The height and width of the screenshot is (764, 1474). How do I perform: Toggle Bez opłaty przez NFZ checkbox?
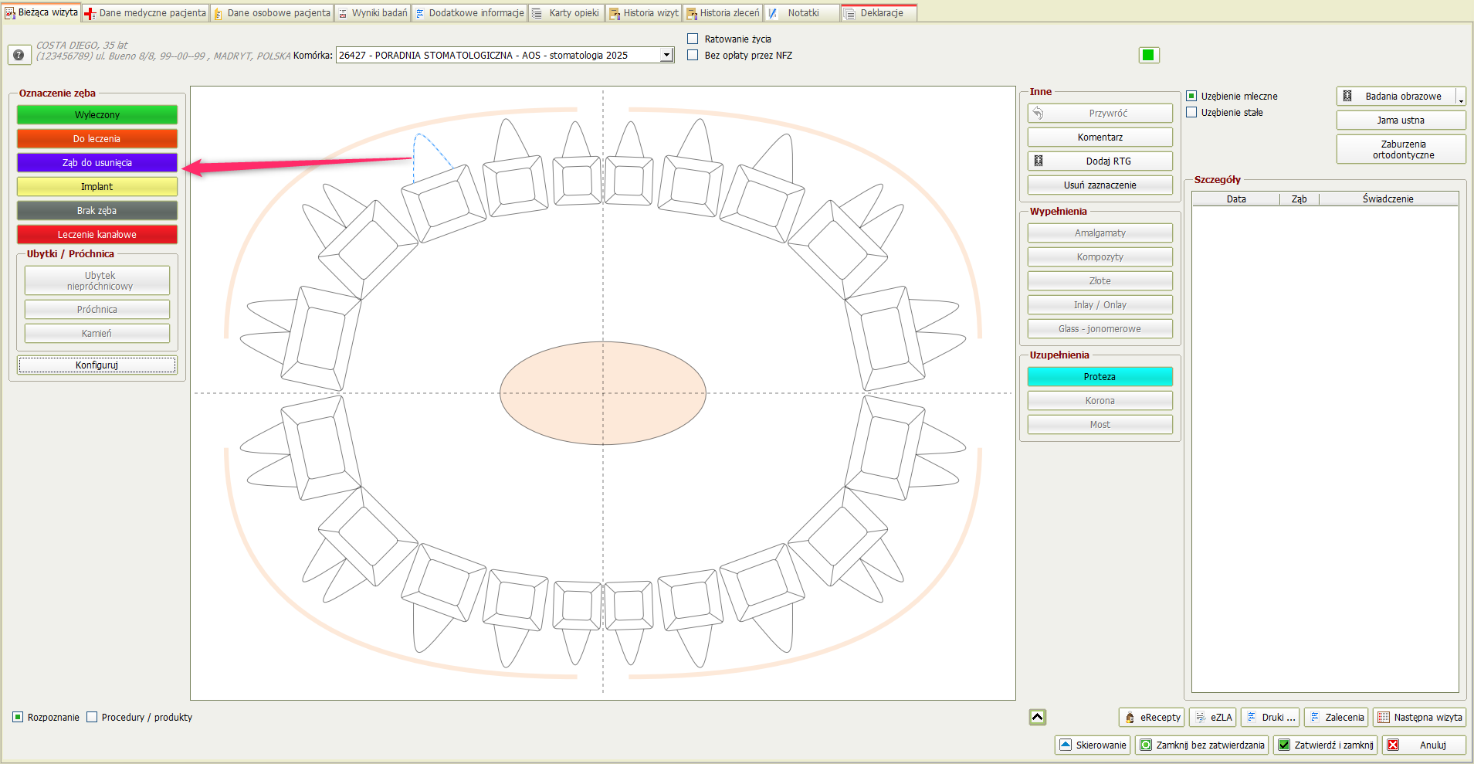coord(693,55)
